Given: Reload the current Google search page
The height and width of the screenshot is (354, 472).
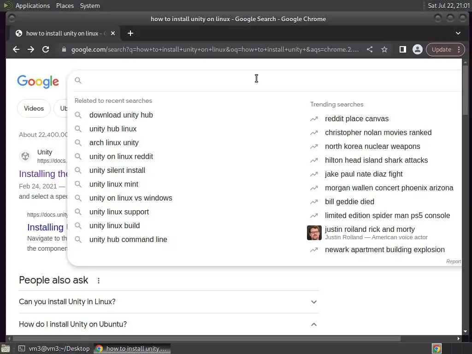Looking at the screenshot, I should pyautogui.click(x=46, y=49).
